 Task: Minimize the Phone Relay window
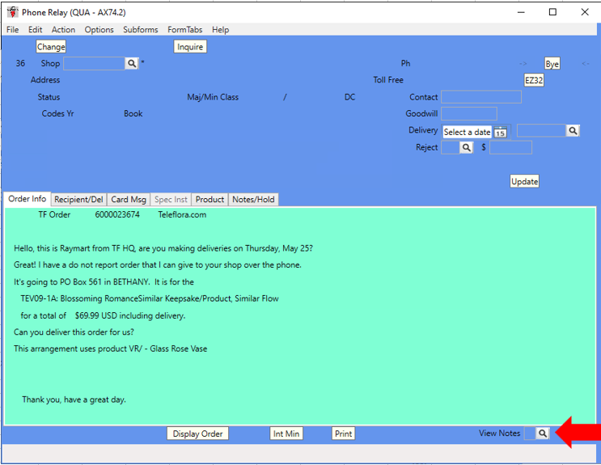tap(520, 12)
